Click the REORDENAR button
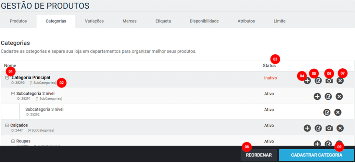 point(259,155)
